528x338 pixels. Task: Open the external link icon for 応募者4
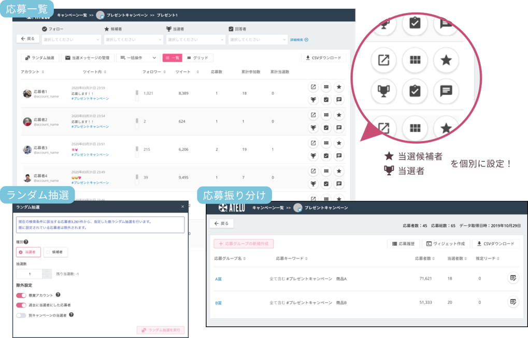[x=313, y=171]
